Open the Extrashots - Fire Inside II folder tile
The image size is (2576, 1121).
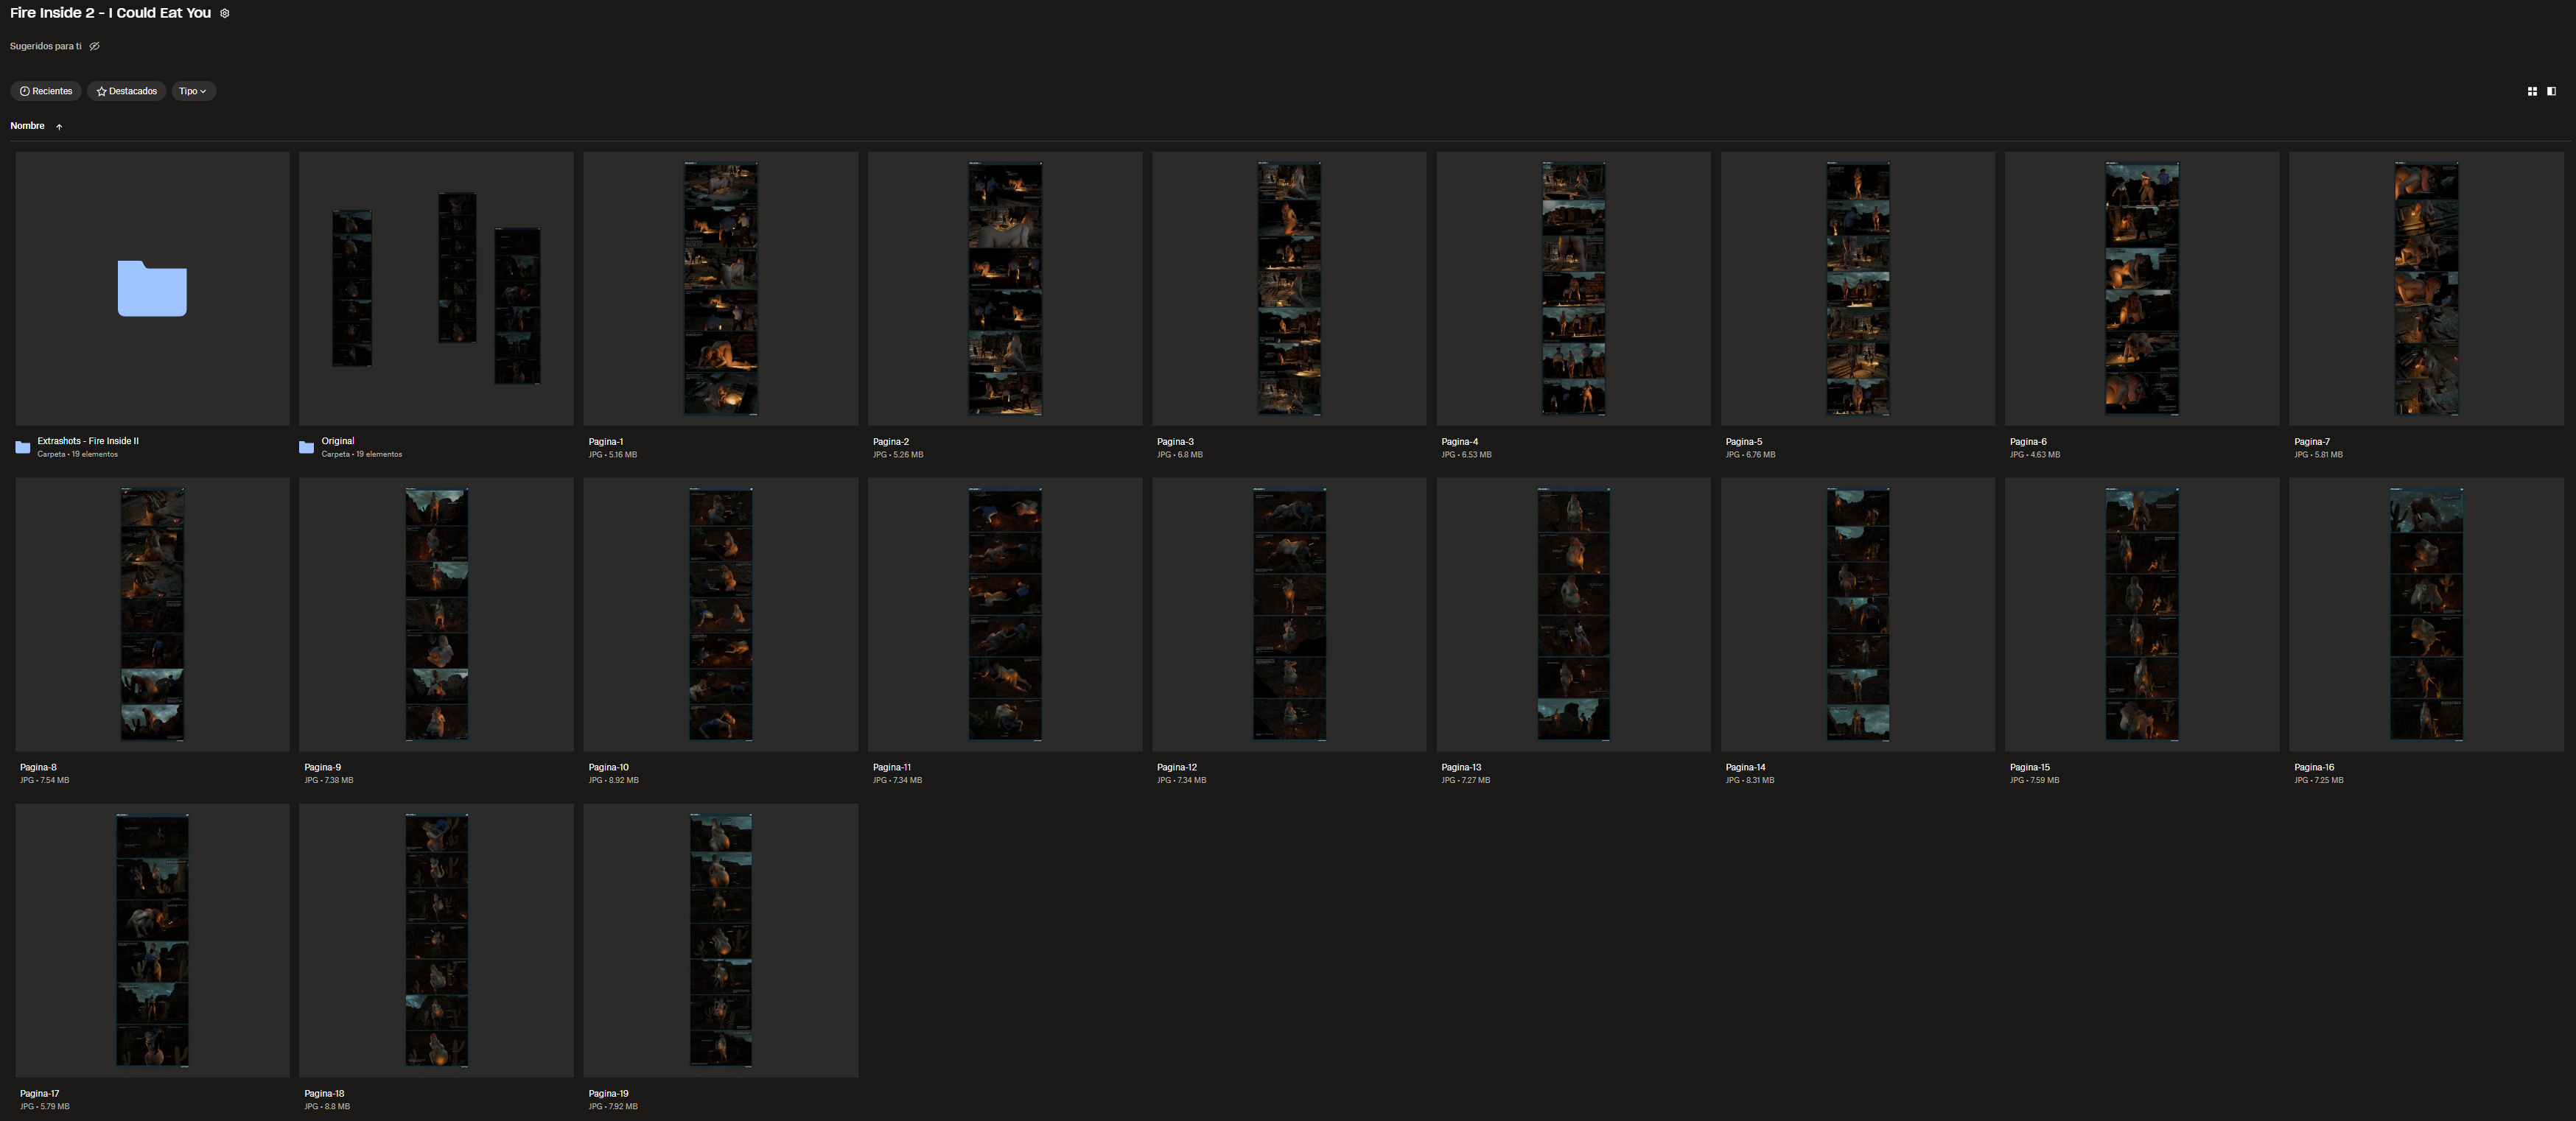(152, 289)
